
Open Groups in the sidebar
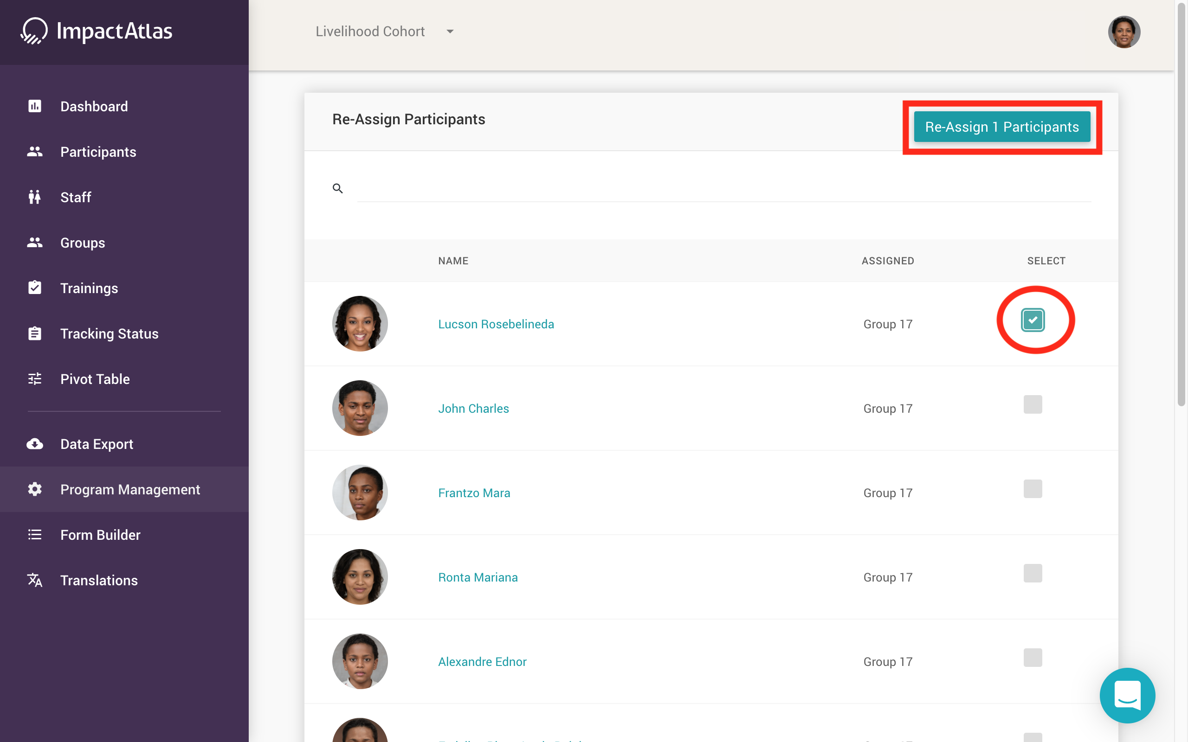pos(83,243)
